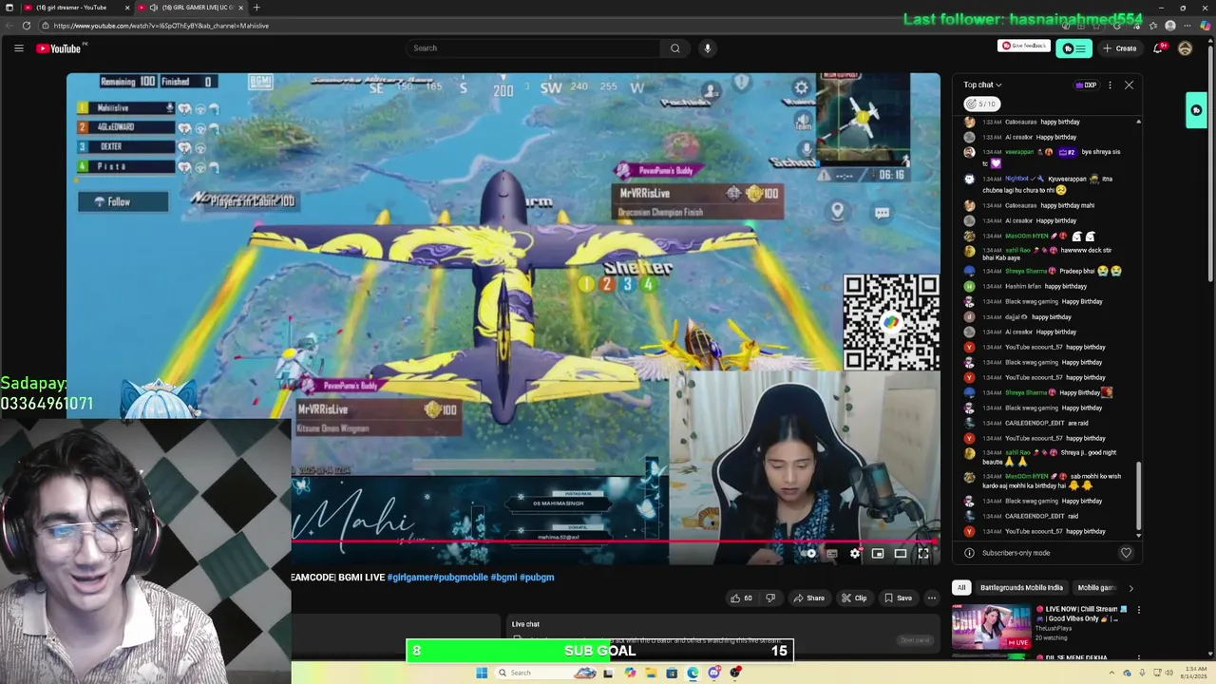The width and height of the screenshot is (1216, 684).
Task: Click the Create button
Action: (x=1120, y=48)
